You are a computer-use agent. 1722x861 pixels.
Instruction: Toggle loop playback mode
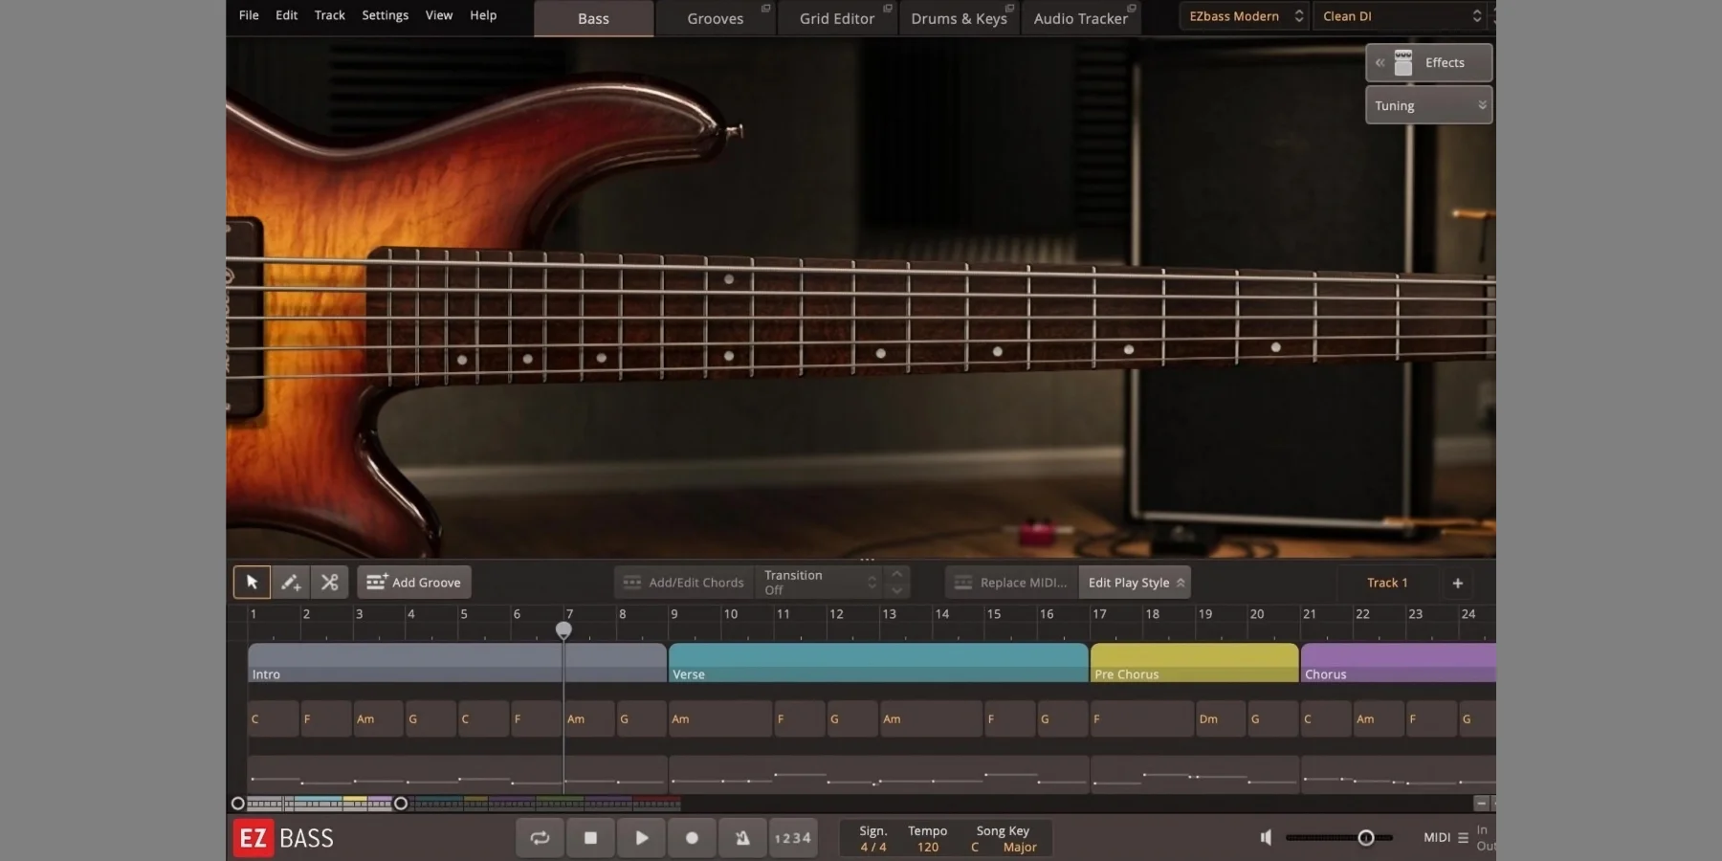(x=540, y=838)
